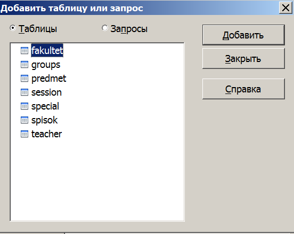Select the Запросы radio button
The height and width of the screenshot is (234, 294).
pyautogui.click(x=104, y=28)
